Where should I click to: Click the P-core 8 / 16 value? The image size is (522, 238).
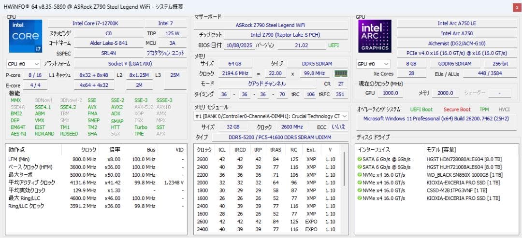[x=36, y=75]
